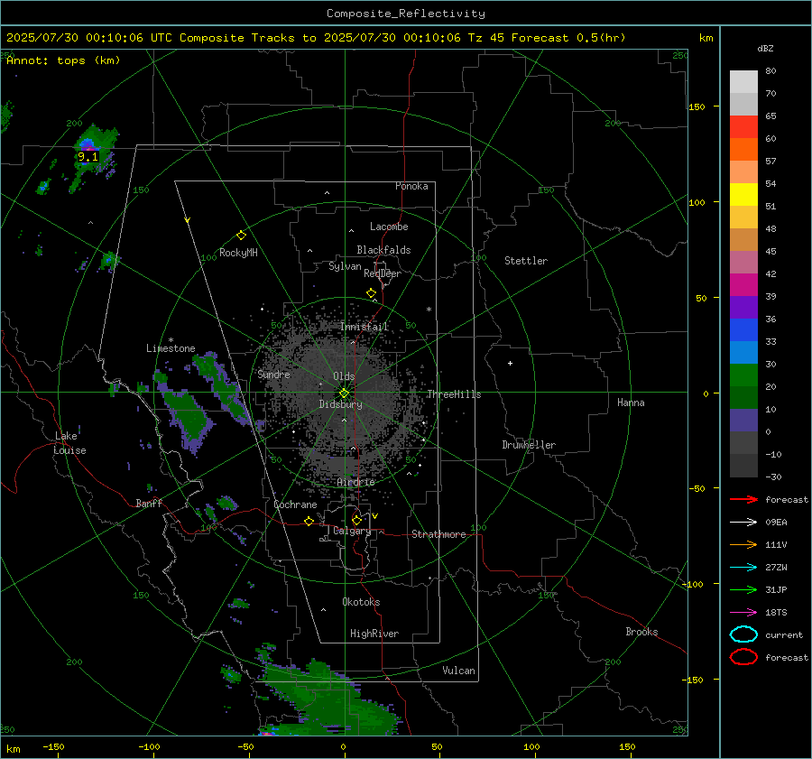The height and width of the screenshot is (759, 812).
Task: Click the Sundre label on map
Action: (x=273, y=374)
